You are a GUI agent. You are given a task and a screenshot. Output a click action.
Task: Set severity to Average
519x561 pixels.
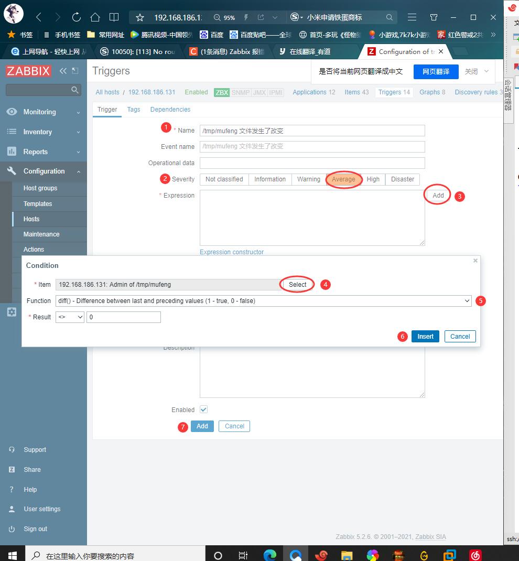[343, 179]
